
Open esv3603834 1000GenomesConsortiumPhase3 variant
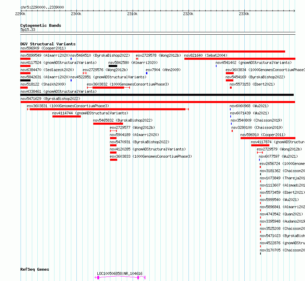(265, 70)
